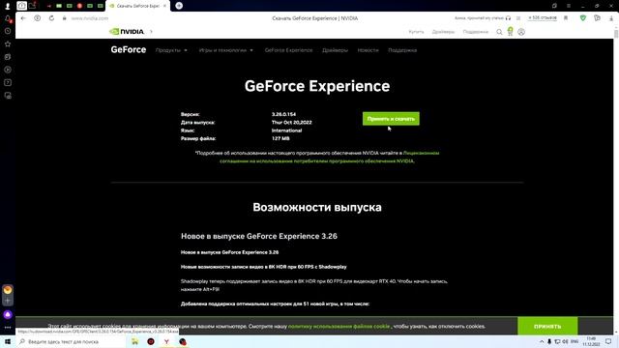Expand the Игры и технологии dropdown menu
This screenshot has height=348, width=619.
point(225,50)
